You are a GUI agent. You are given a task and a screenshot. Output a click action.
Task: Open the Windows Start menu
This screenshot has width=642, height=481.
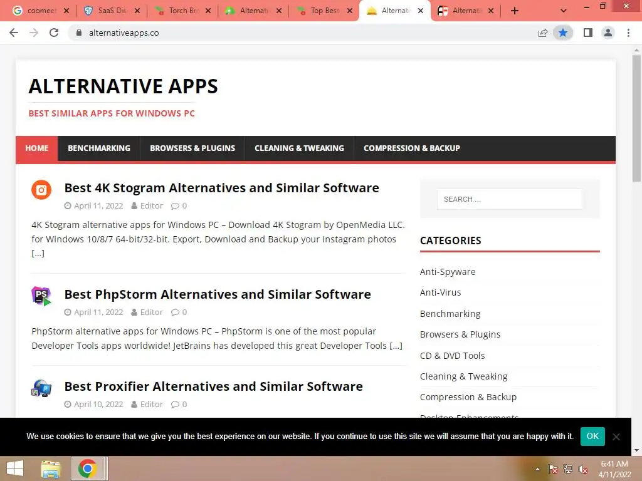(x=15, y=468)
